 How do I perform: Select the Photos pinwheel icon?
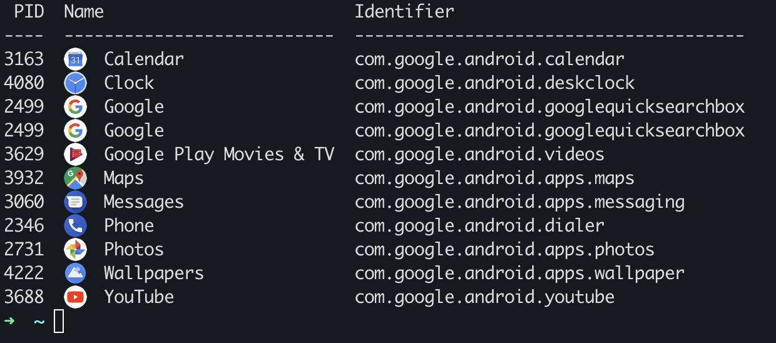click(x=75, y=250)
